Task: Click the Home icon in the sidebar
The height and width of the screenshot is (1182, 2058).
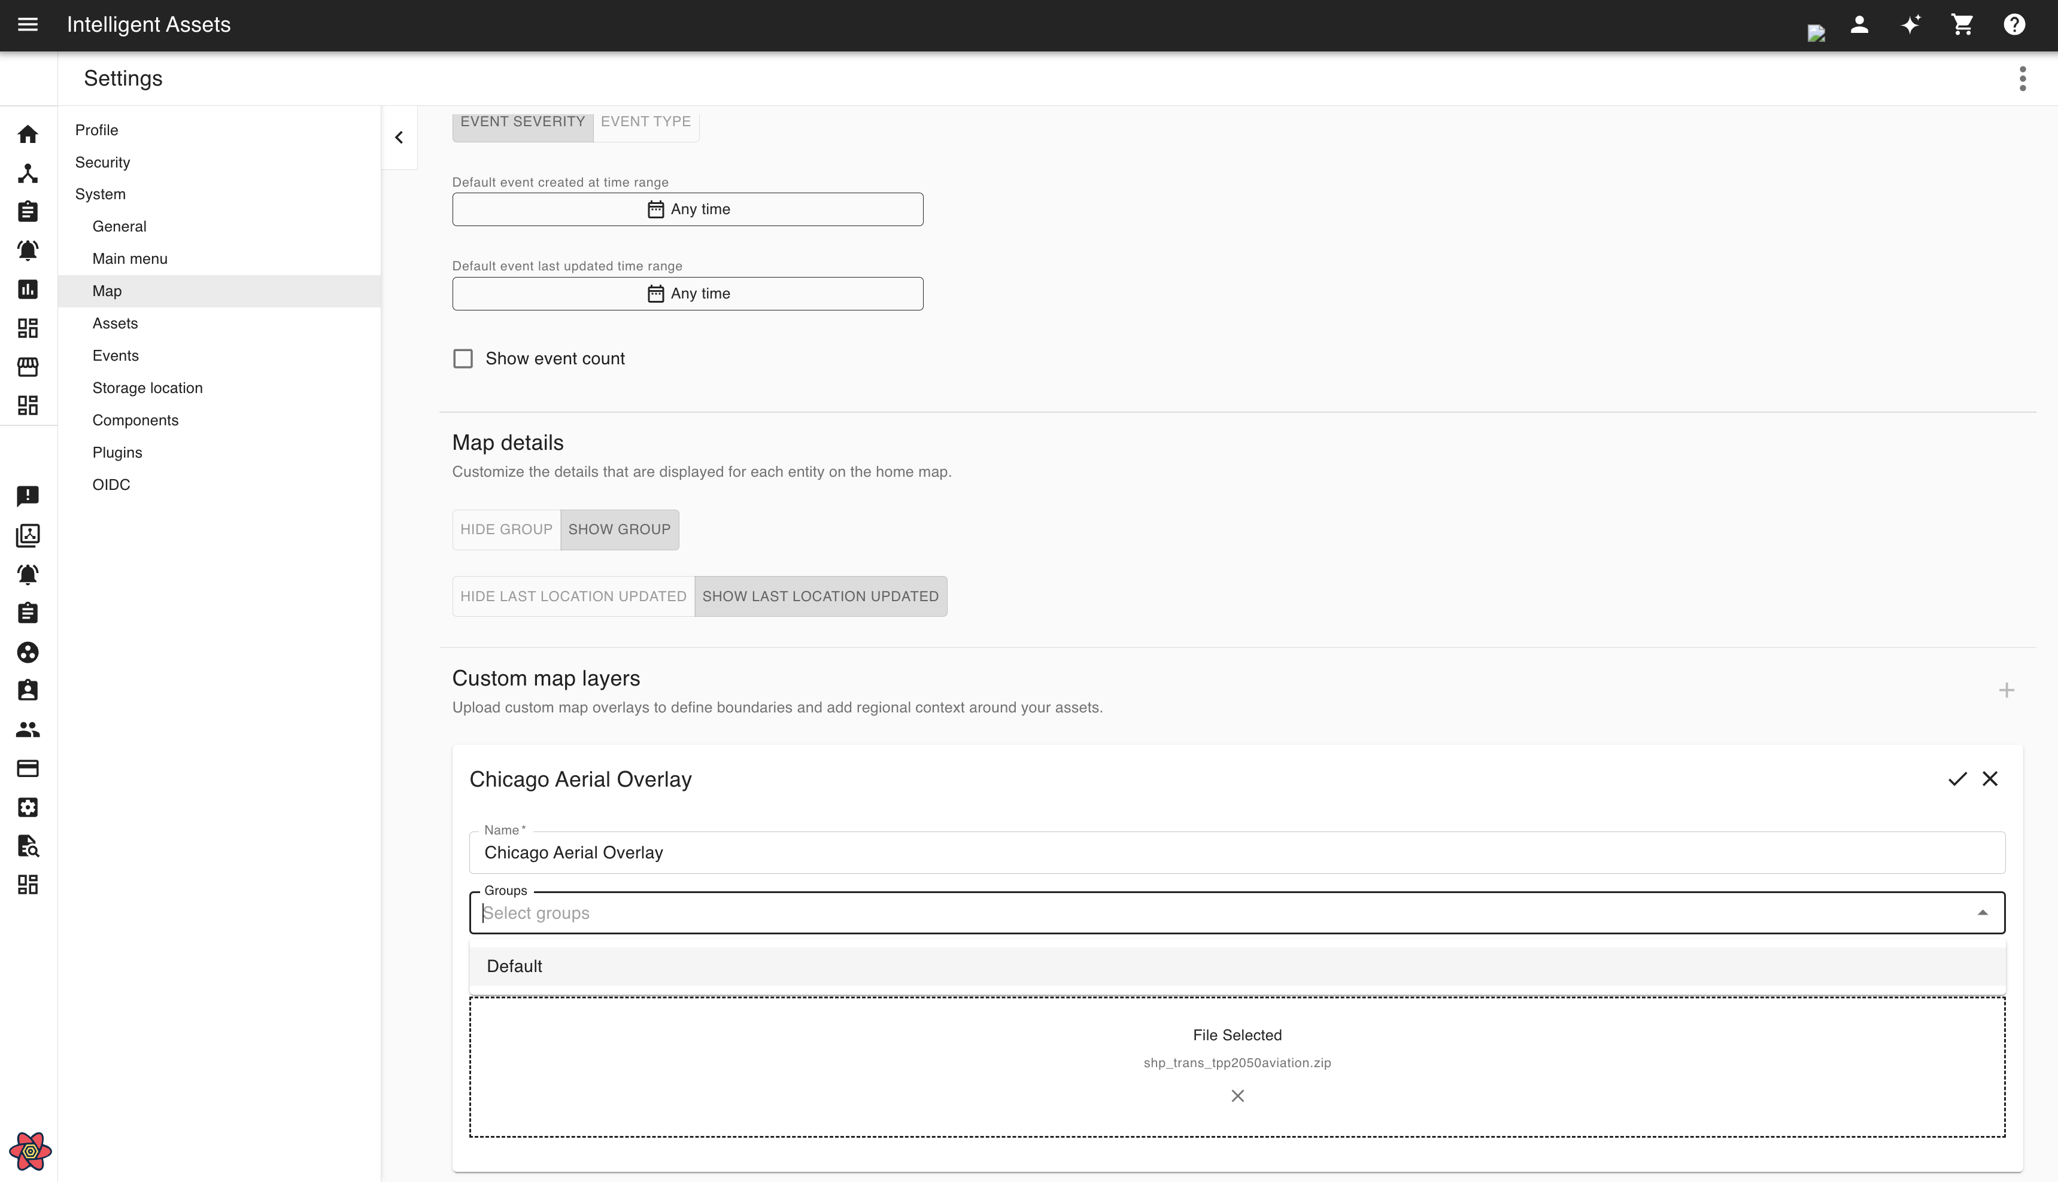Action: tap(28, 134)
